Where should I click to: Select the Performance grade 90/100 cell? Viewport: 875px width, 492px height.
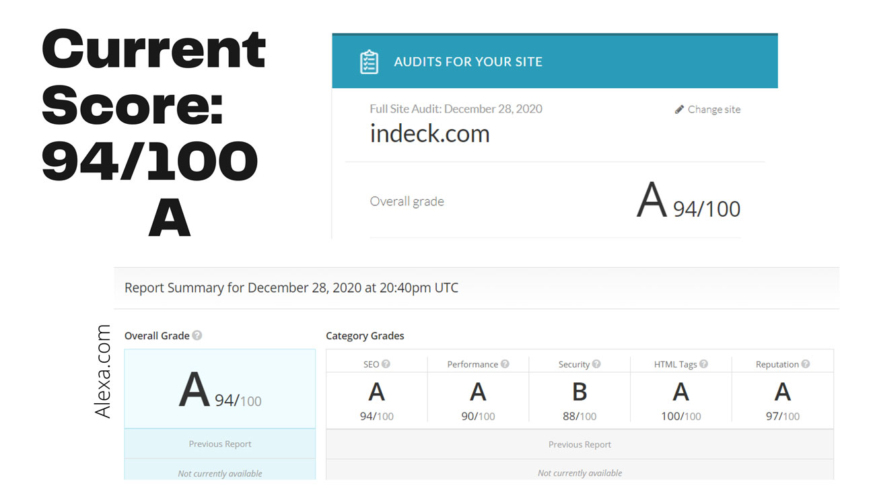(x=478, y=400)
